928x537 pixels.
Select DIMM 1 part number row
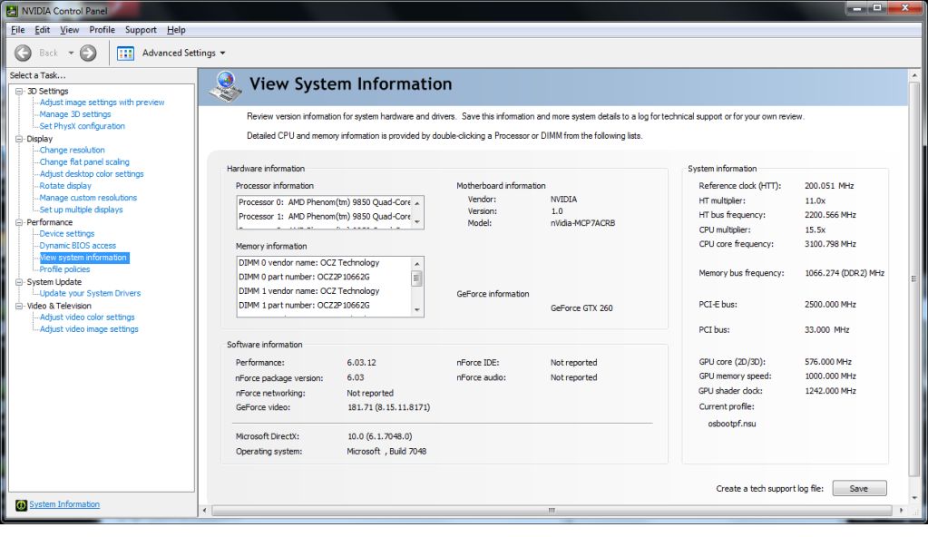click(325, 306)
